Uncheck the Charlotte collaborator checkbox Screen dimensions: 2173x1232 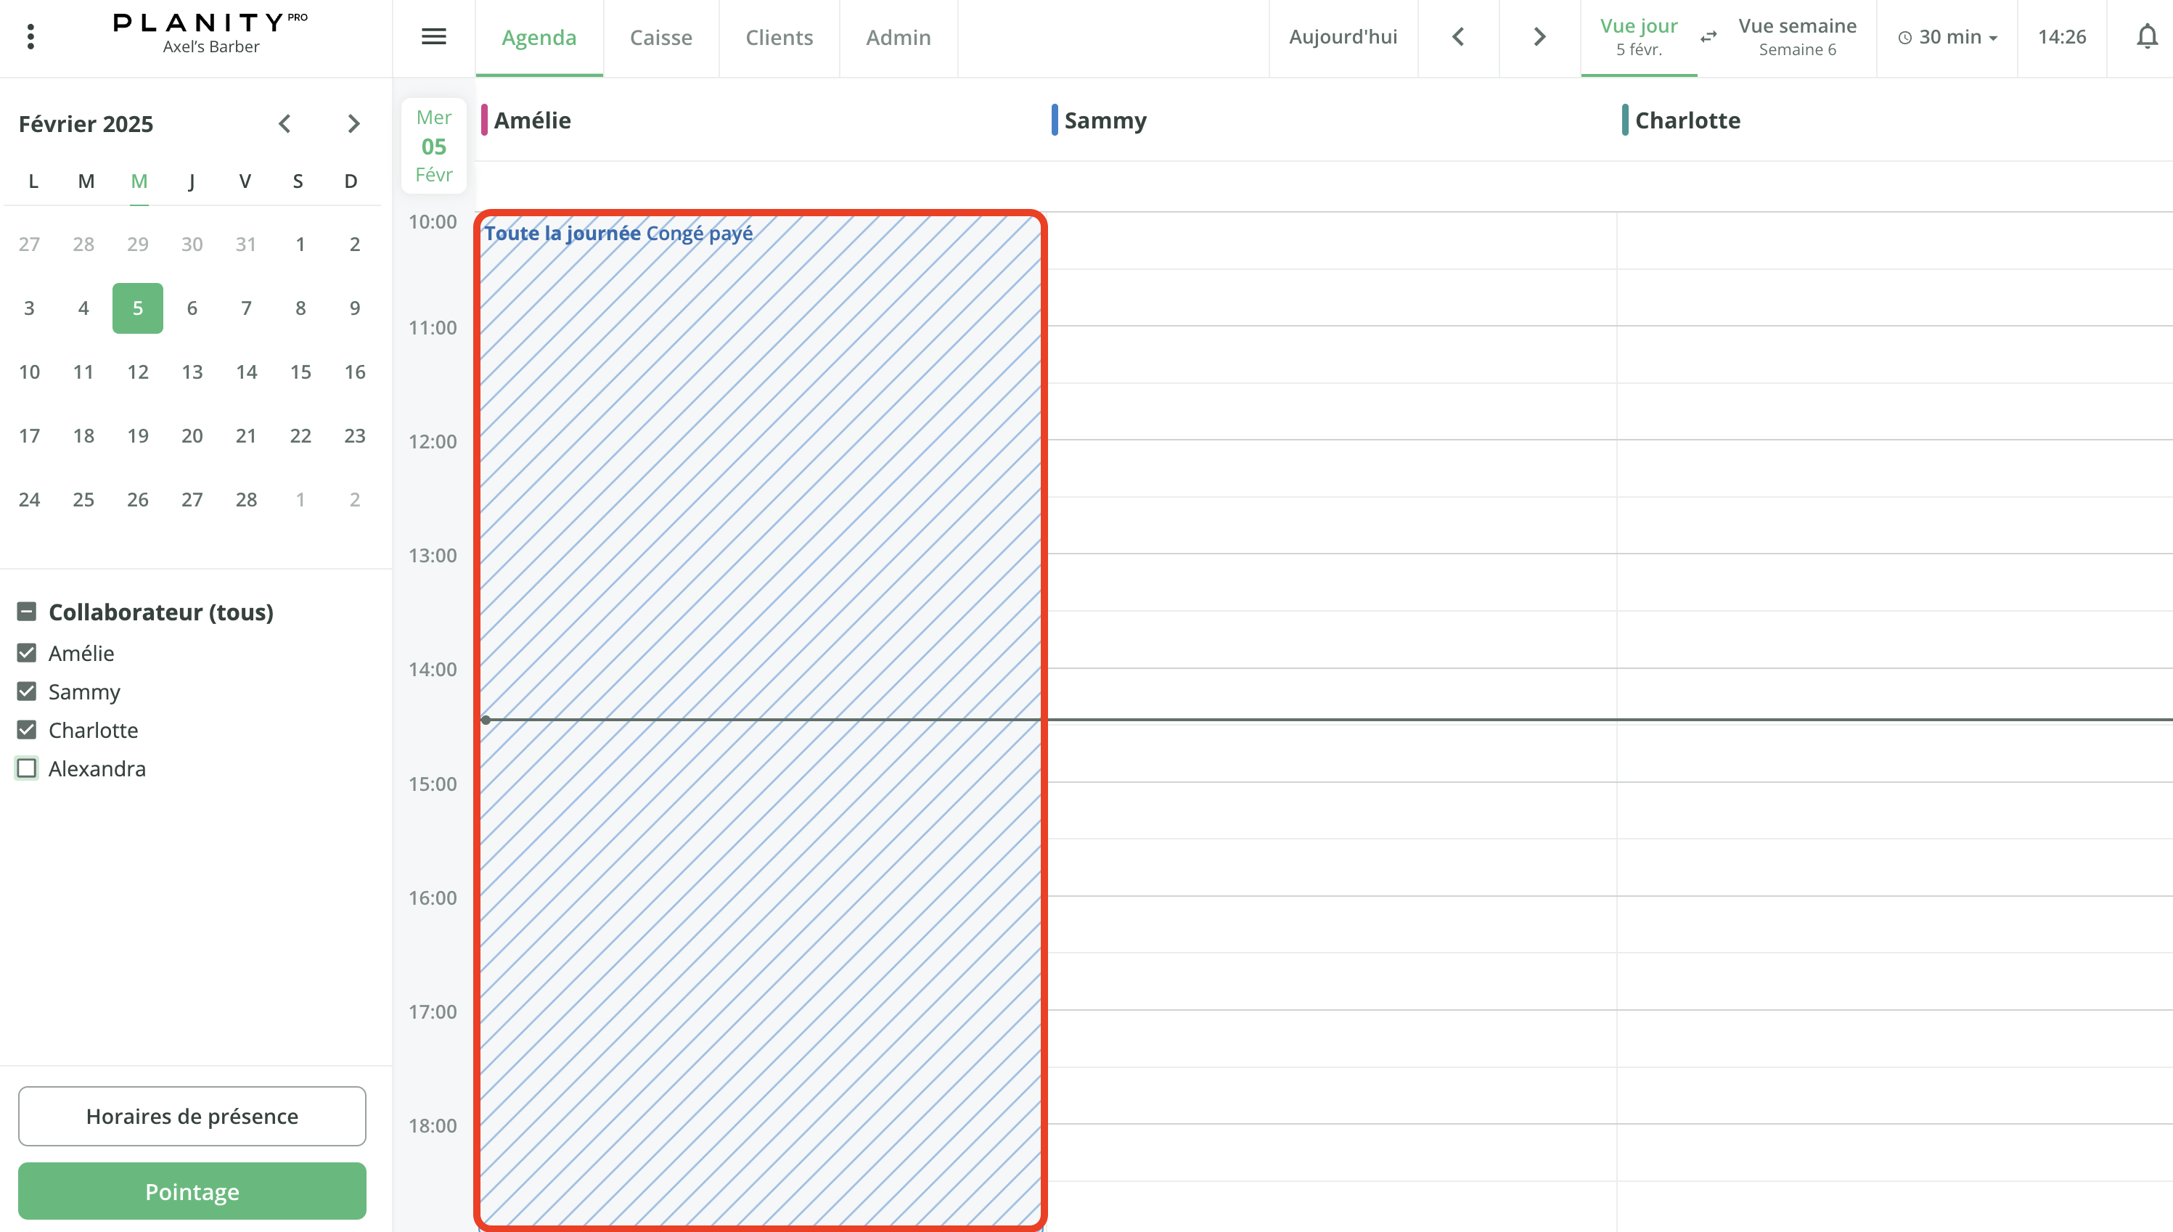click(x=27, y=729)
